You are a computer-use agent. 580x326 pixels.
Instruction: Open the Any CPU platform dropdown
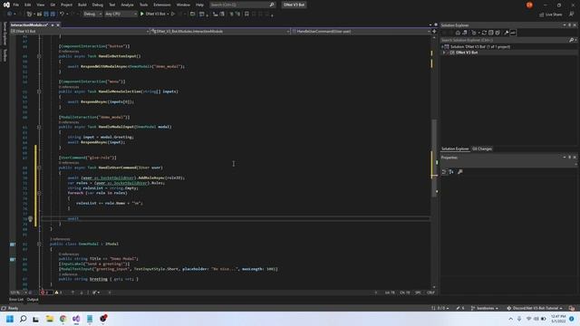pyautogui.click(x=121, y=14)
